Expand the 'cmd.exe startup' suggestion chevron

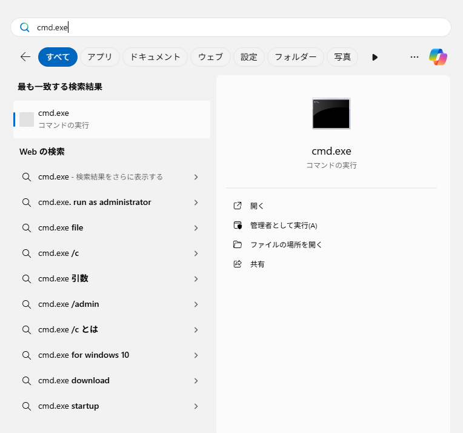pos(196,406)
